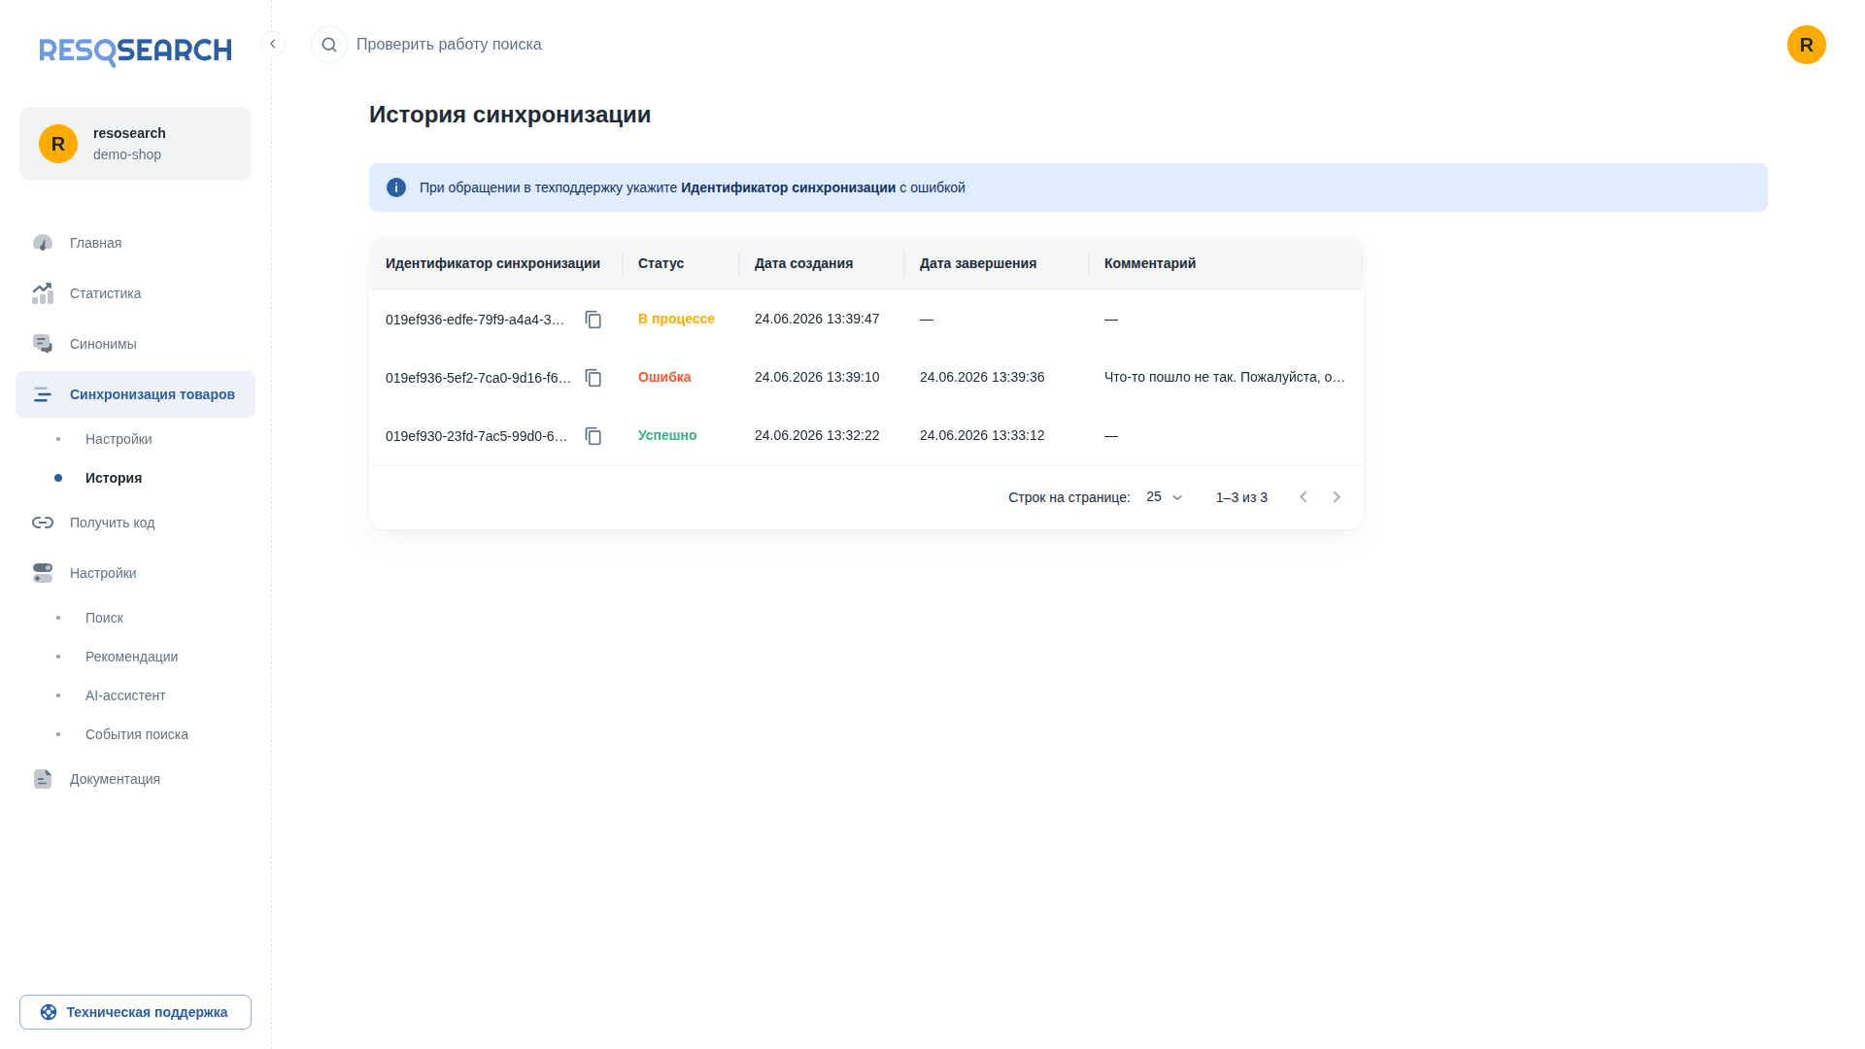Go to Главная in the sidebar
This screenshot has height=1049, width=1865.
(x=135, y=243)
